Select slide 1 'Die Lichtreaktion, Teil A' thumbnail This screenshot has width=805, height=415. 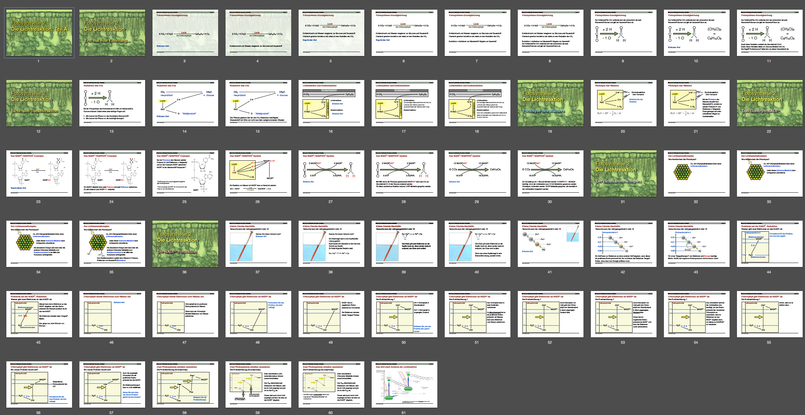[39, 33]
